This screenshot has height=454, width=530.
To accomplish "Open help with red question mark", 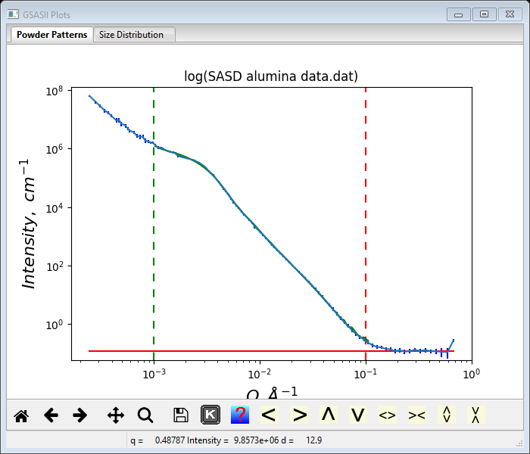I will 240,415.
